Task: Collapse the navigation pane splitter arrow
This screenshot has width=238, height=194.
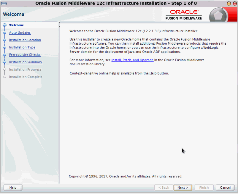Action: (x=59, y=23)
